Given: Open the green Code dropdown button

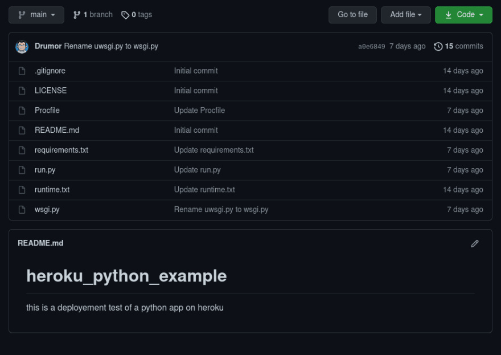Looking at the screenshot, I should click(x=463, y=15).
